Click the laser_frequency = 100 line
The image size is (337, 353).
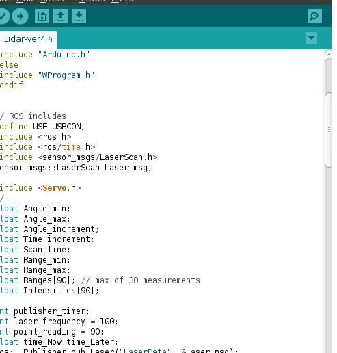59,322
